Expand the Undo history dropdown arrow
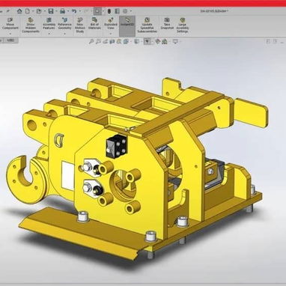 pos(80,11)
